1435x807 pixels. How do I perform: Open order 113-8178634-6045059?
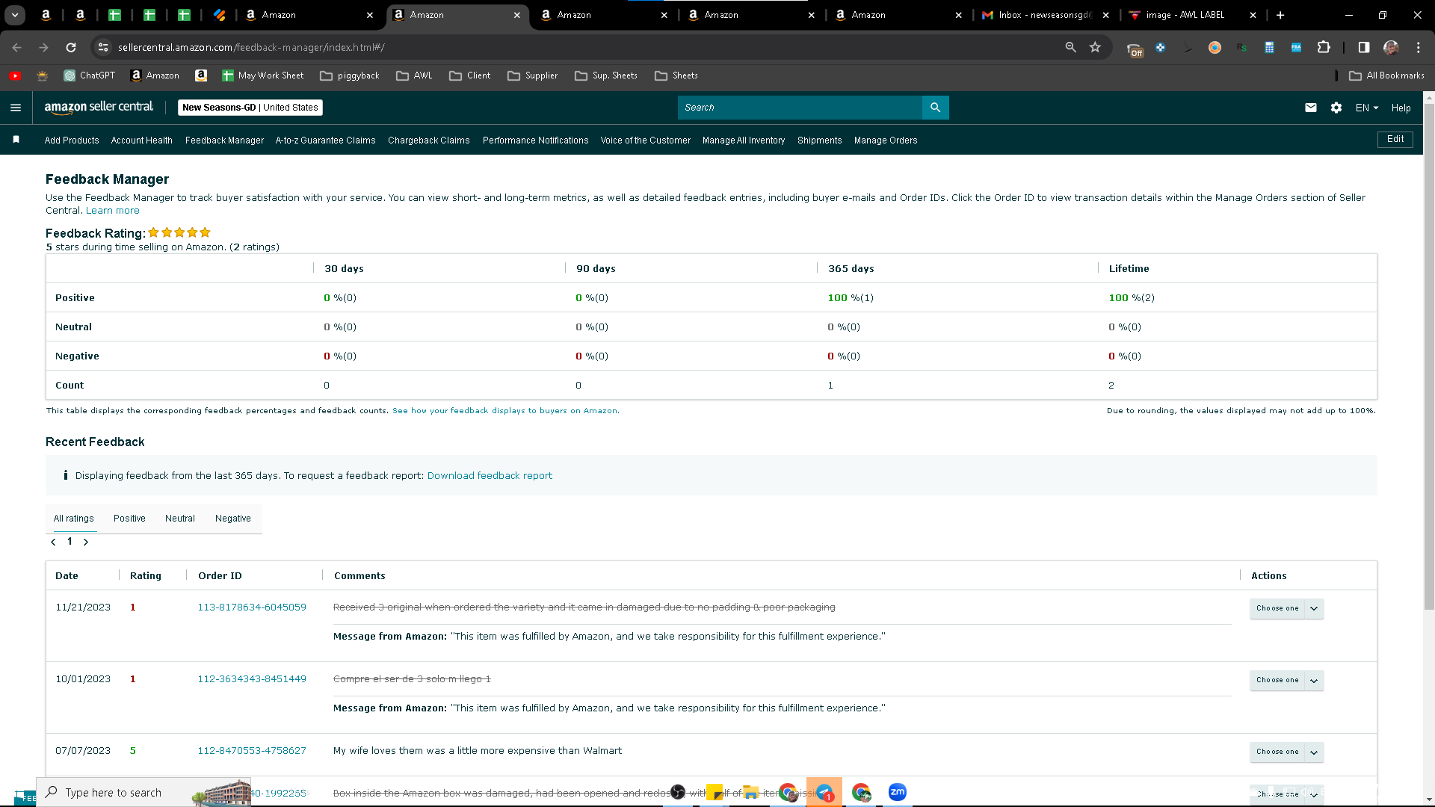pyautogui.click(x=252, y=607)
